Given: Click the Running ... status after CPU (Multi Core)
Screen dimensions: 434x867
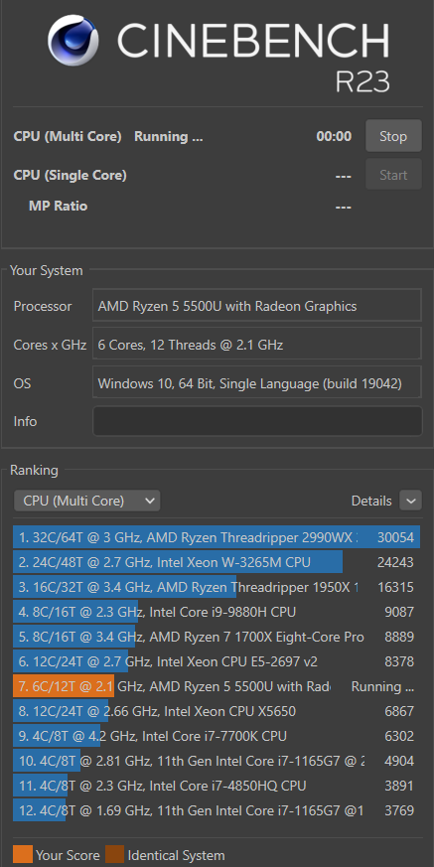Looking at the screenshot, I should click(169, 137).
